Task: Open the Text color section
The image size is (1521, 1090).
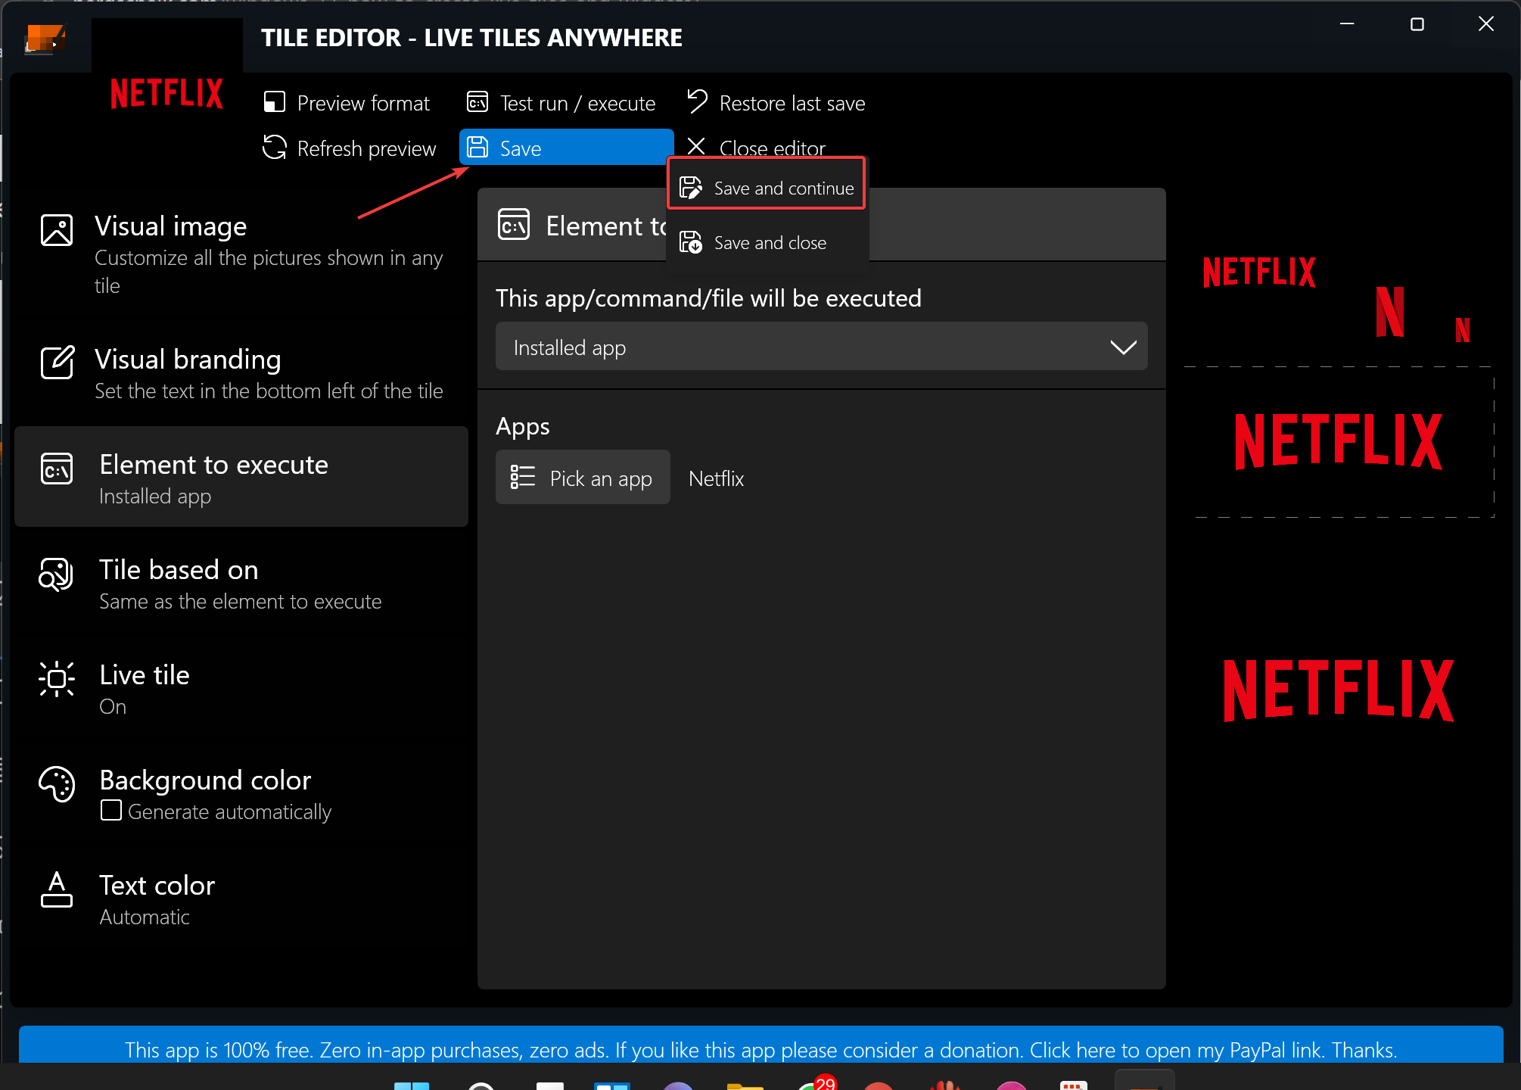Action: pyautogui.click(x=241, y=899)
